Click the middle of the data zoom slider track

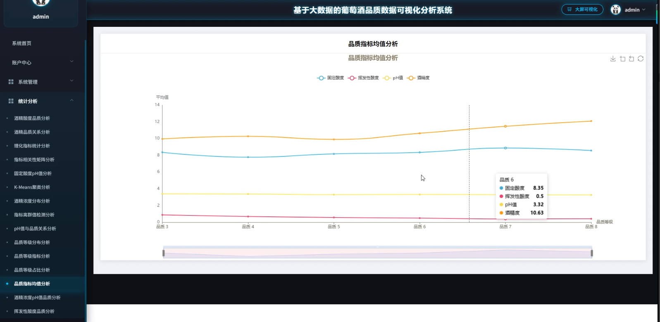pos(378,253)
